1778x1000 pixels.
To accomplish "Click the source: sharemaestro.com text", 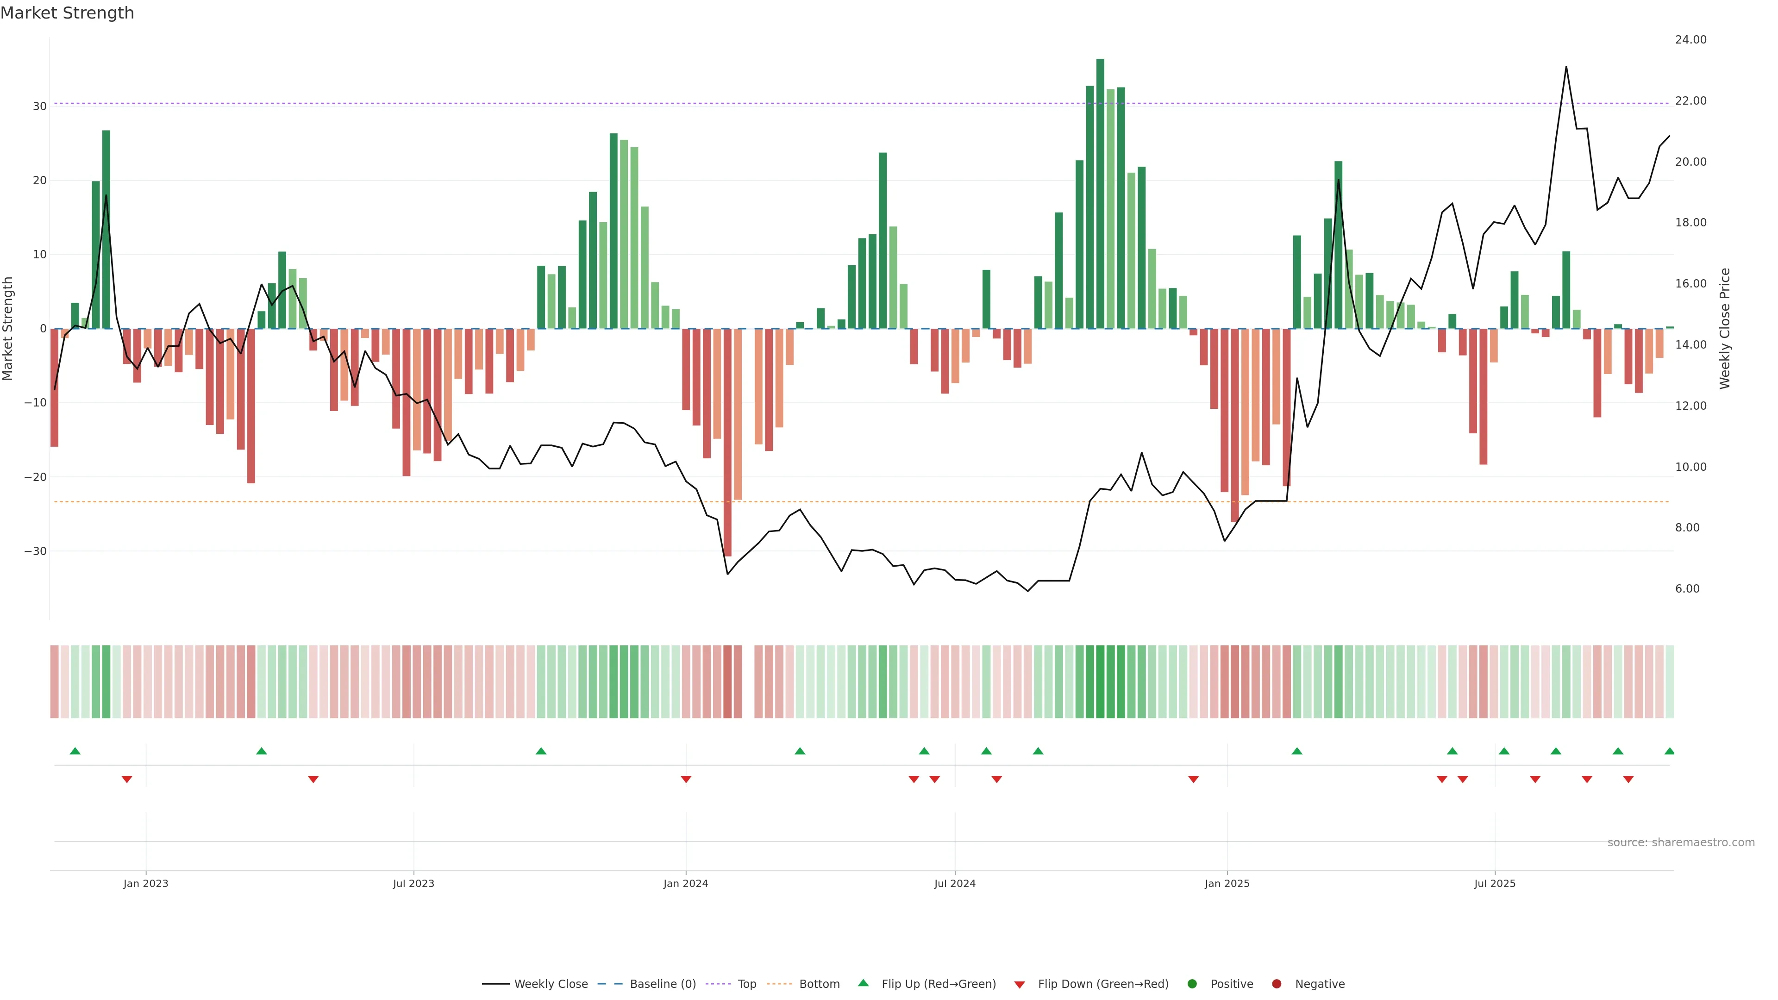I will (x=1681, y=843).
